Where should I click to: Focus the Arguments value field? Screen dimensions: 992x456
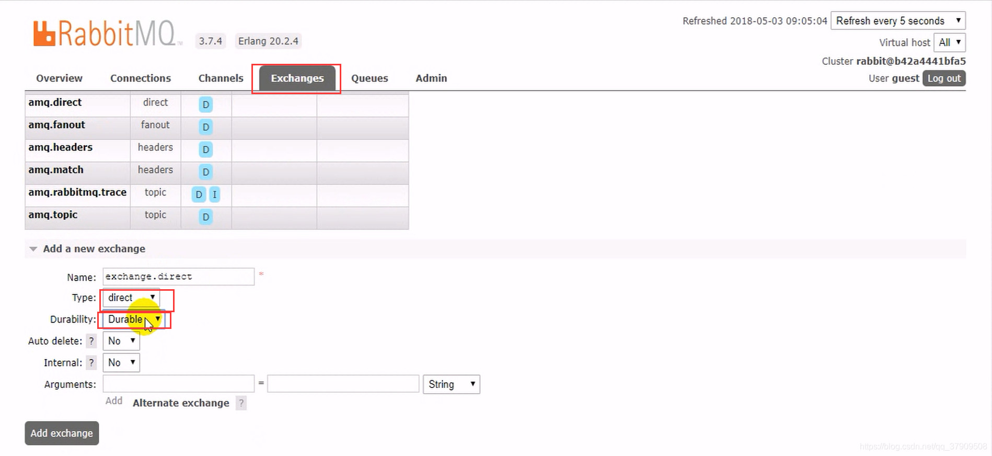point(343,384)
